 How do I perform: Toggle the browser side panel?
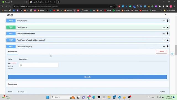167,6
